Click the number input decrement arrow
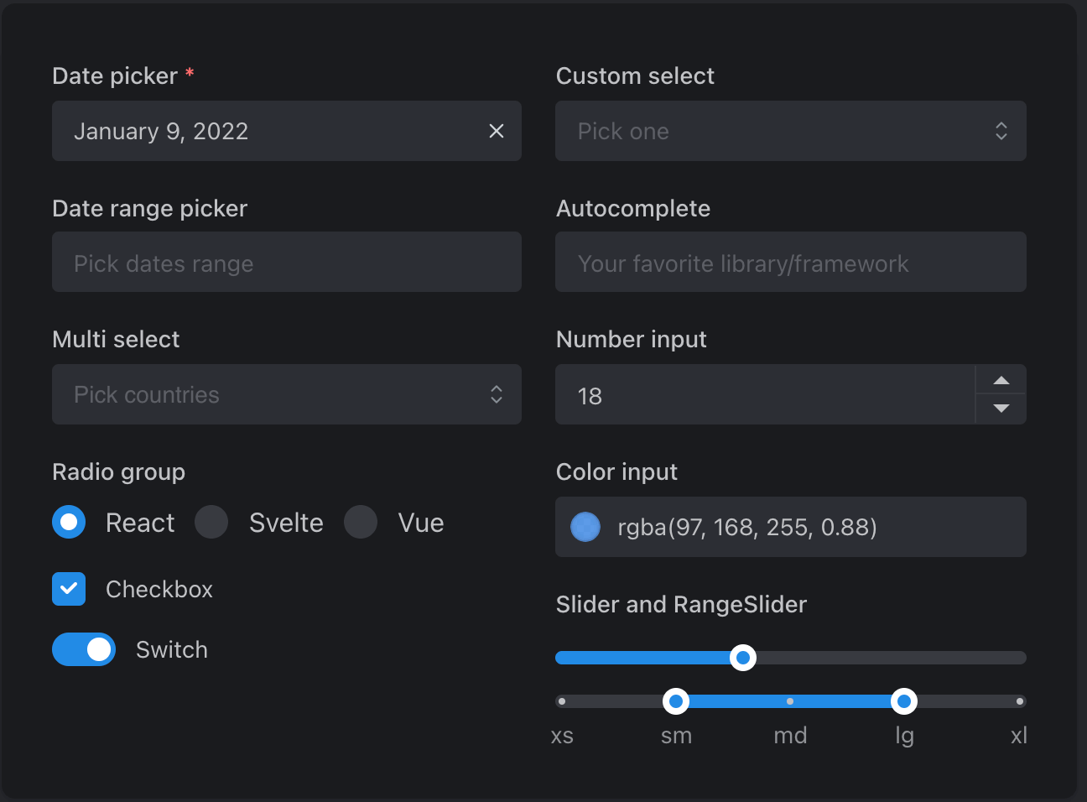 click(1001, 409)
